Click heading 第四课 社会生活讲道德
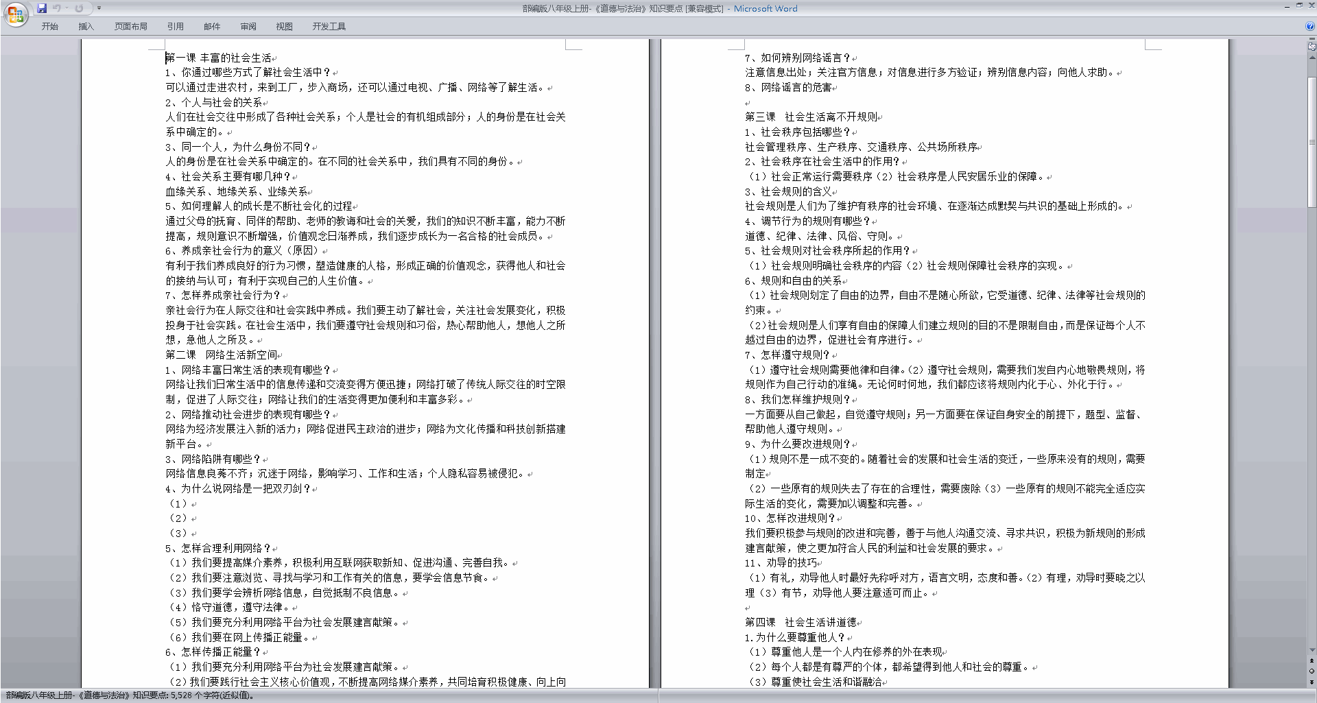The image size is (1317, 703). click(800, 622)
